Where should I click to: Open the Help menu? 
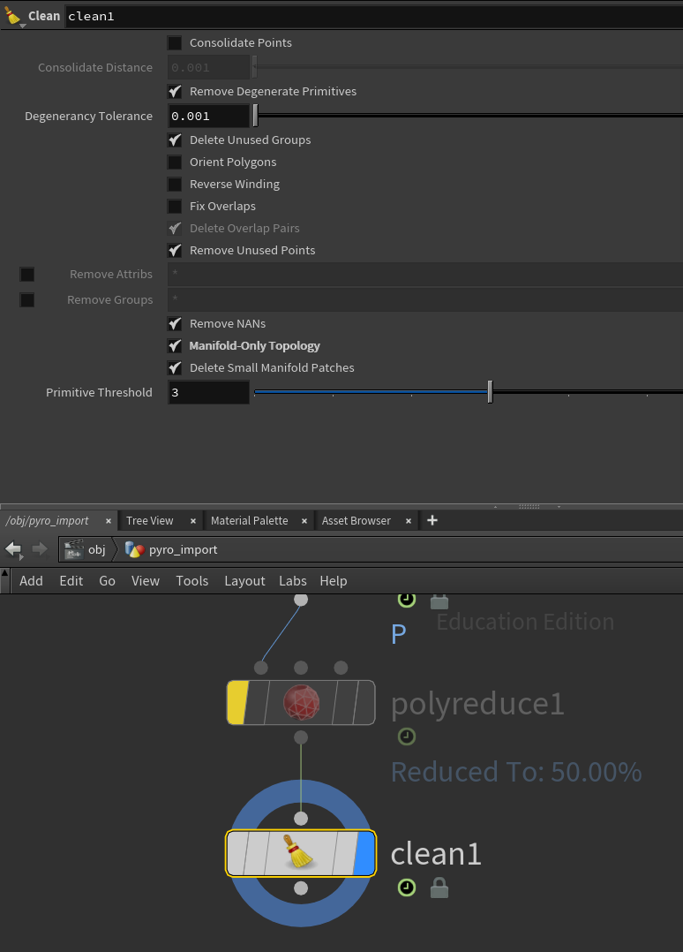click(334, 581)
